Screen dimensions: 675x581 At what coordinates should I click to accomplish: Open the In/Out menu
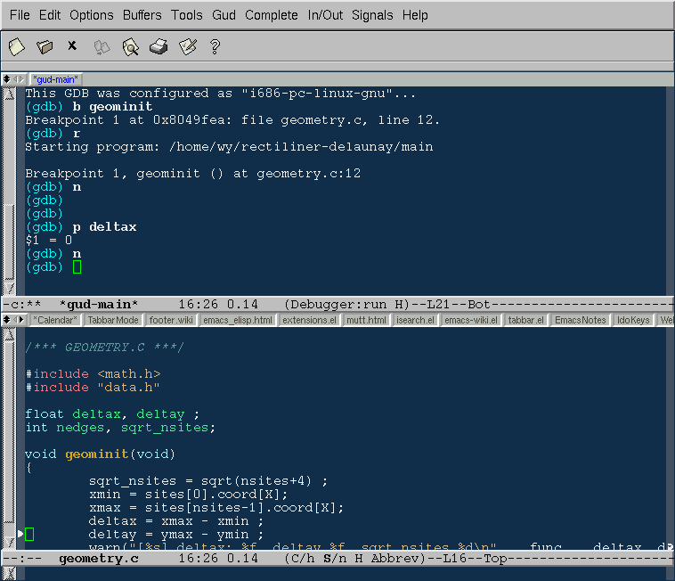point(325,15)
